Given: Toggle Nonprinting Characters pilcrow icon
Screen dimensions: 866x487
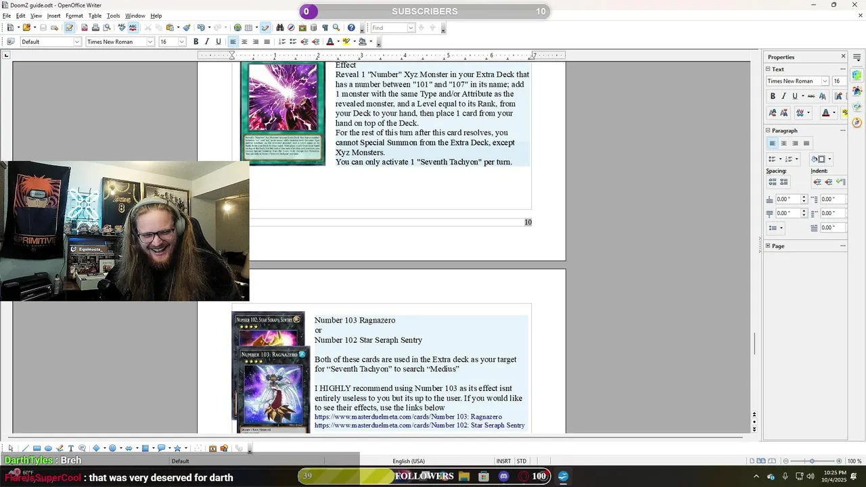Looking at the screenshot, I should pyautogui.click(x=325, y=28).
